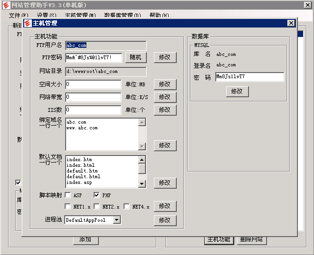Focus the FTP密码 field
314x255 pixels.
[94, 58]
